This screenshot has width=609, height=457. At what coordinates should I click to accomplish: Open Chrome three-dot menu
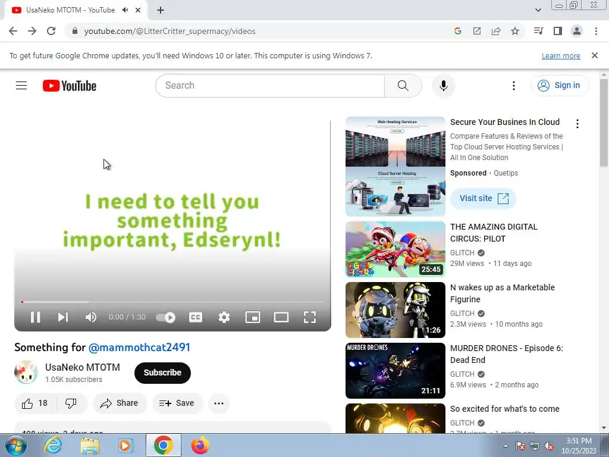coord(596,31)
